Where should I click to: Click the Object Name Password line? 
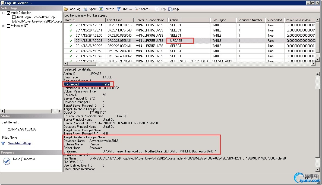coord(83,148)
